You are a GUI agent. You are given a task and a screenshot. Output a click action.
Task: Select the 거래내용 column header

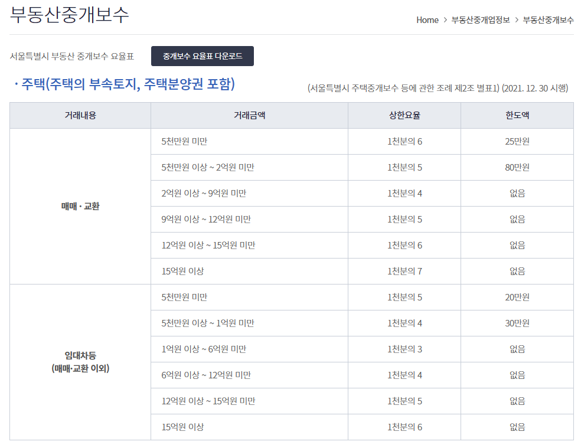click(80, 116)
